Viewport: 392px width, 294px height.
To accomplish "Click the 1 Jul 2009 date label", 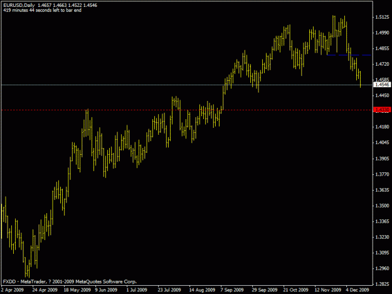I will [x=137, y=290].
